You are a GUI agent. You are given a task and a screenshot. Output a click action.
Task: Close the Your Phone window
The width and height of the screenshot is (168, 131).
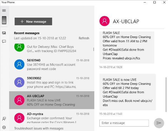pos(164,2)
